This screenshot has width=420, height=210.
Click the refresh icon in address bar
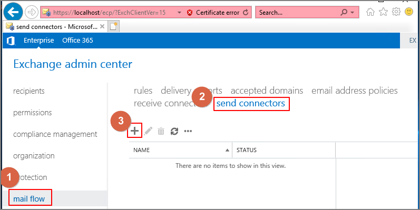246,13
